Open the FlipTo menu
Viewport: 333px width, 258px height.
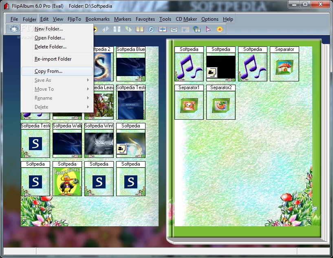point(74,19)
